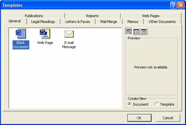The width and height of the screenshot is (186, 125).
Task: Select the Web Page template icon
Action: coord(45,34)
